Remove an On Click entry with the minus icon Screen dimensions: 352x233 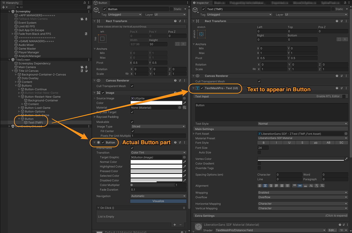click(181, 225)
